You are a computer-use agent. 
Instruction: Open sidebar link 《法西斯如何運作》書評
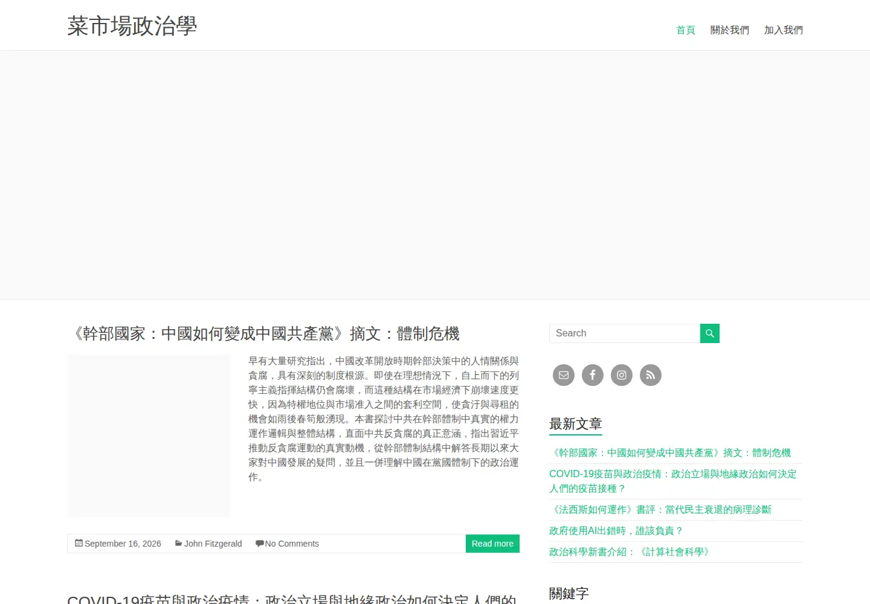point(660,510)
